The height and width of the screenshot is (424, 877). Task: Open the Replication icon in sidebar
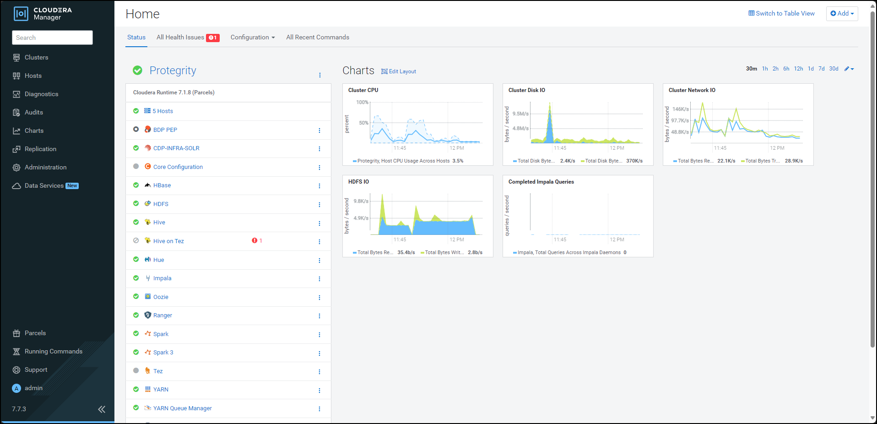(x=16, y=149)
